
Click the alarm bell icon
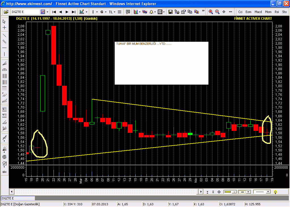[x=151, y=12]
